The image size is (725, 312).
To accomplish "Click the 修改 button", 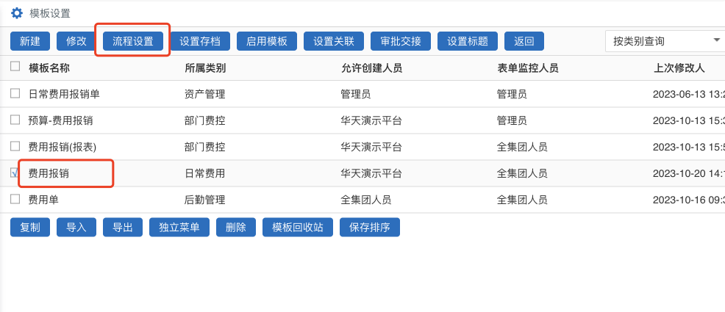I will 76,41.
